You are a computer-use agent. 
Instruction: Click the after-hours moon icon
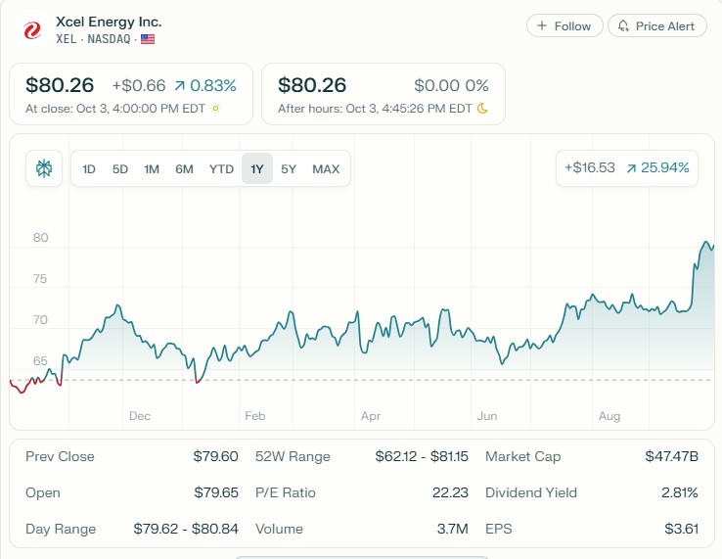482,109
